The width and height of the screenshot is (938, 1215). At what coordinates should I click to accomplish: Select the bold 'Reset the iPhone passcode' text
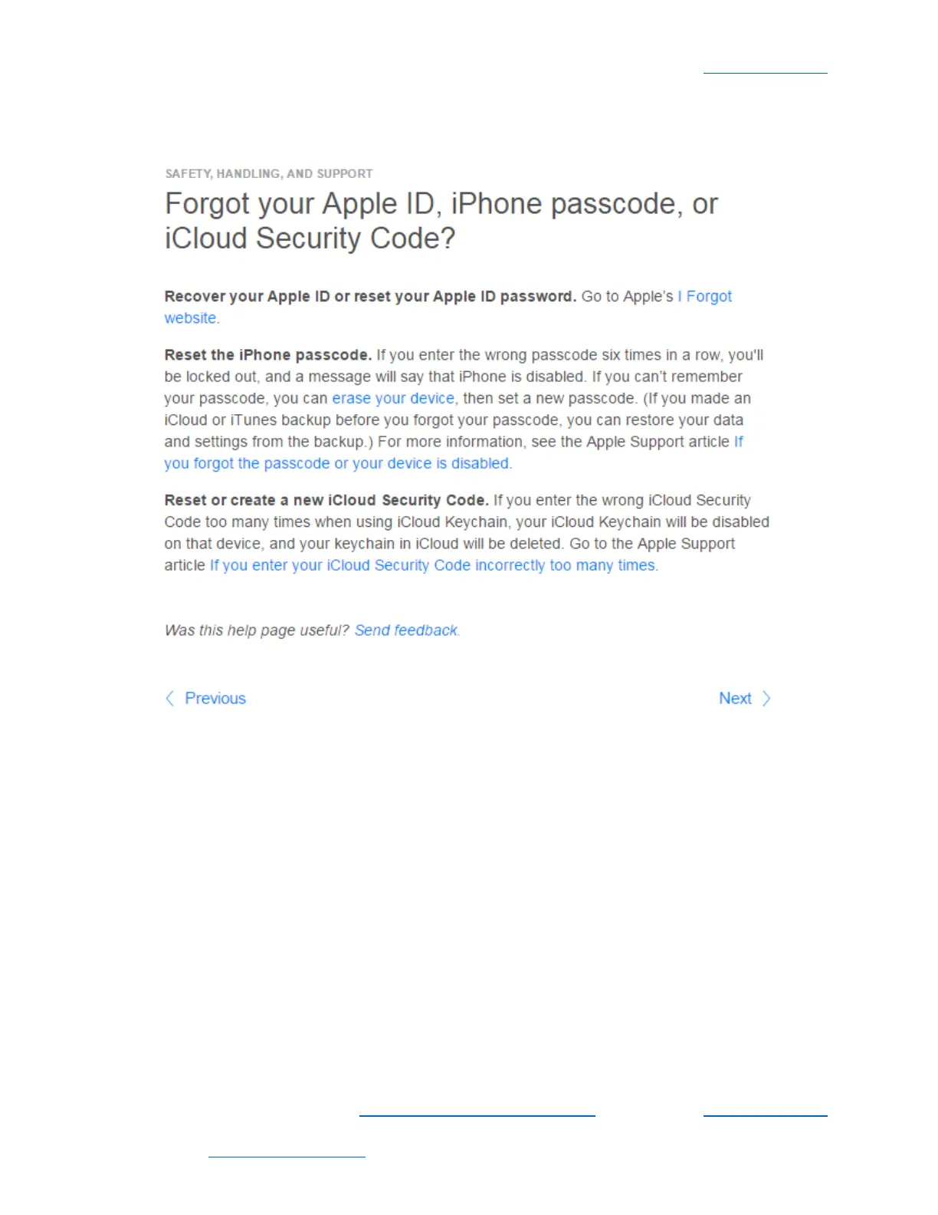click(267, 354)
